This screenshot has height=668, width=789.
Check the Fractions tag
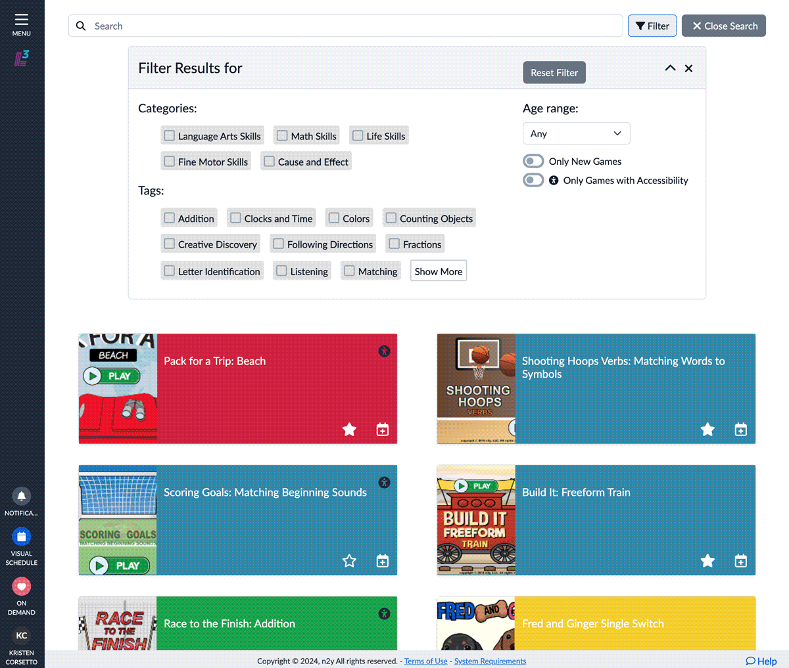[394, 244]
